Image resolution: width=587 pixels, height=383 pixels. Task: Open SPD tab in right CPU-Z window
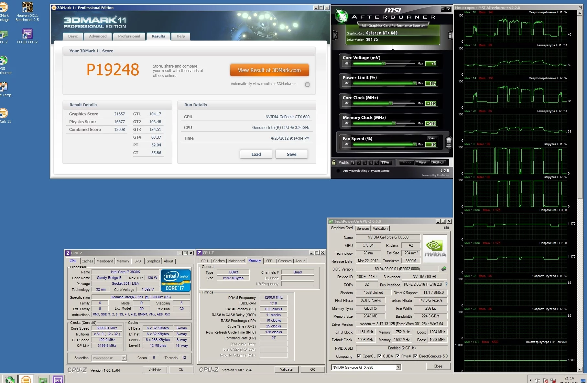[269, 261]
